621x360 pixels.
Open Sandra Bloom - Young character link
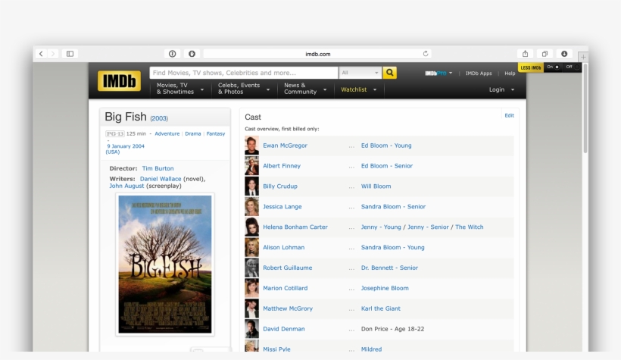392,247
